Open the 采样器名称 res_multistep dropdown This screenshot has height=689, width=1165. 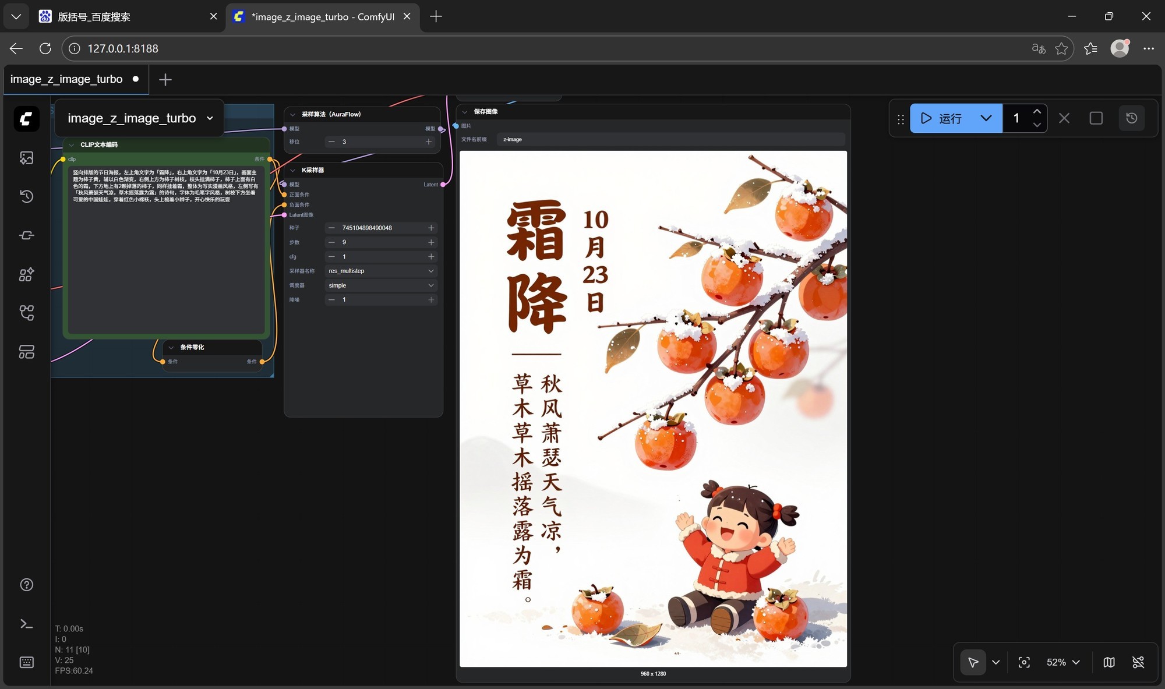[380, 271]
